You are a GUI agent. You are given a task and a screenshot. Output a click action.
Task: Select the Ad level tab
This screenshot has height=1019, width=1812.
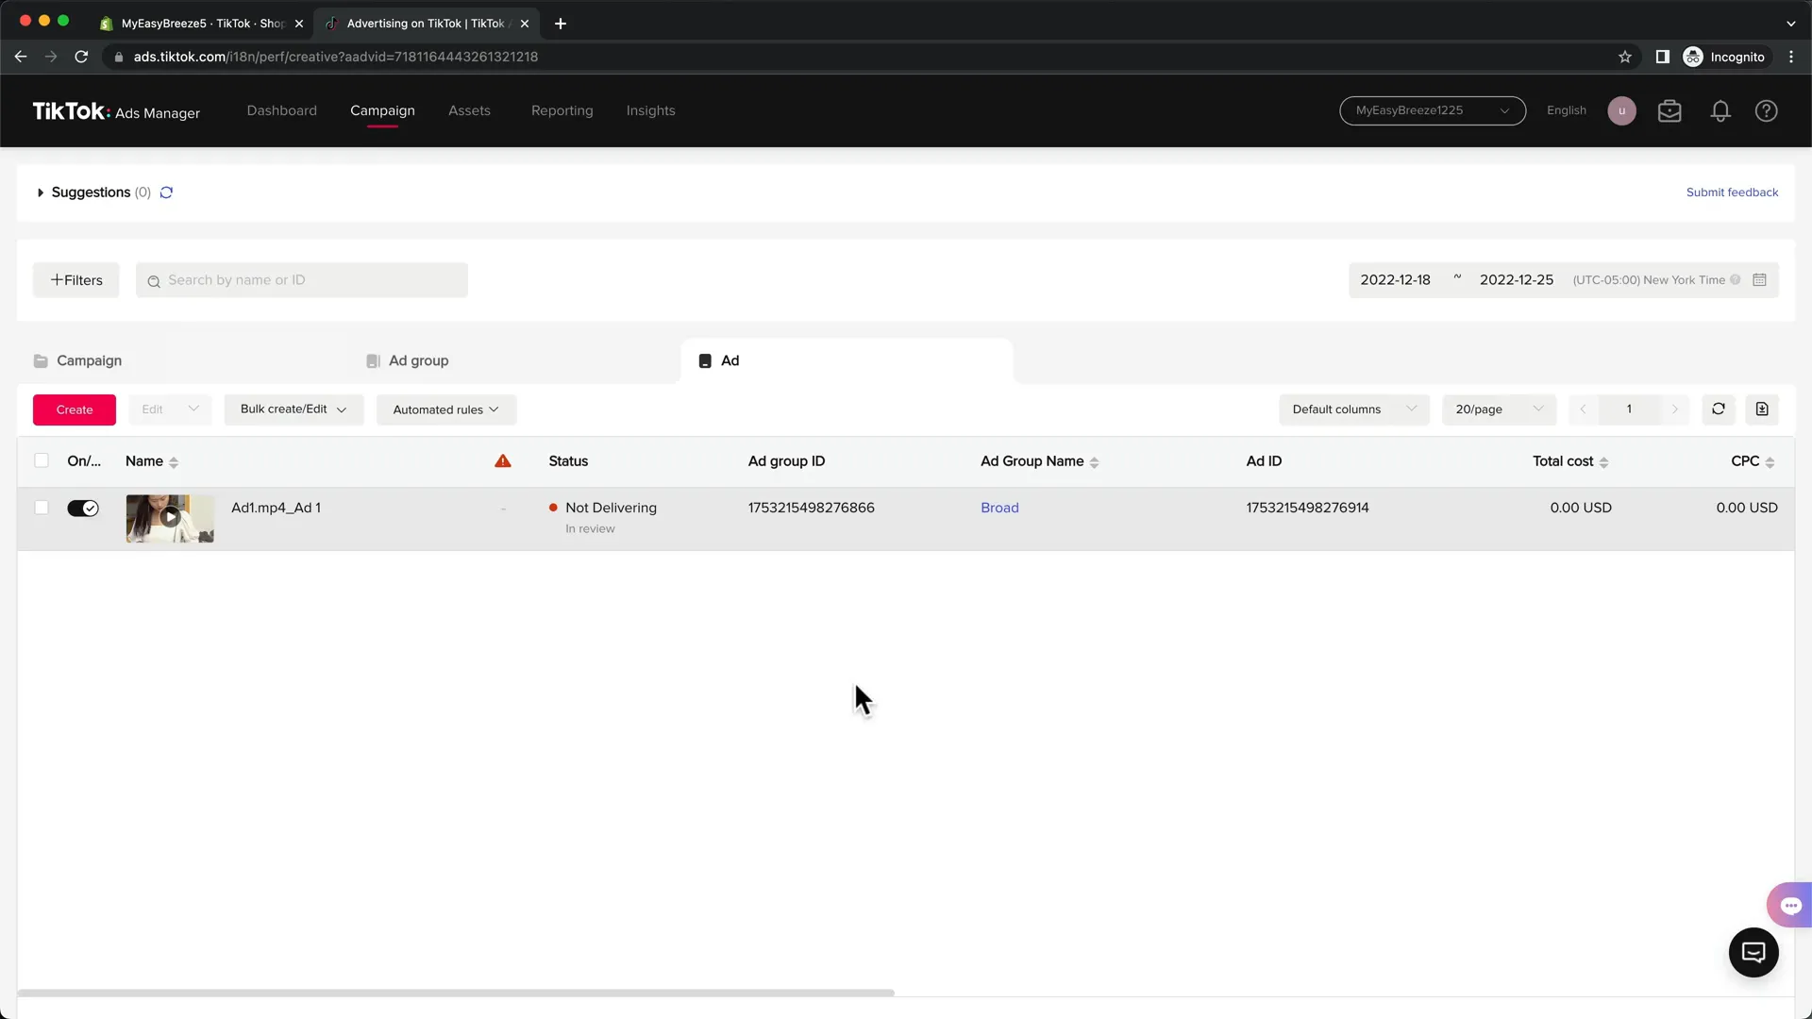point(847,361)
